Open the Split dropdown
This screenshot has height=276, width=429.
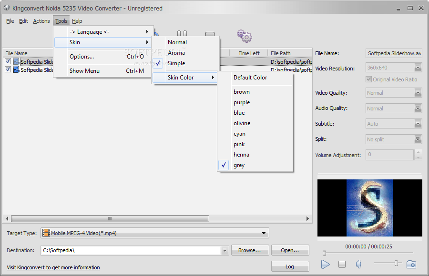[x=418, y=139]
